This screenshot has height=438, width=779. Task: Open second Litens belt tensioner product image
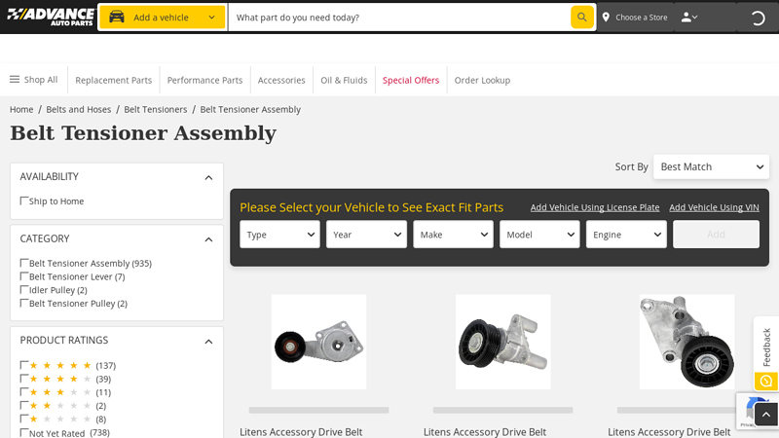pos(502,342)
